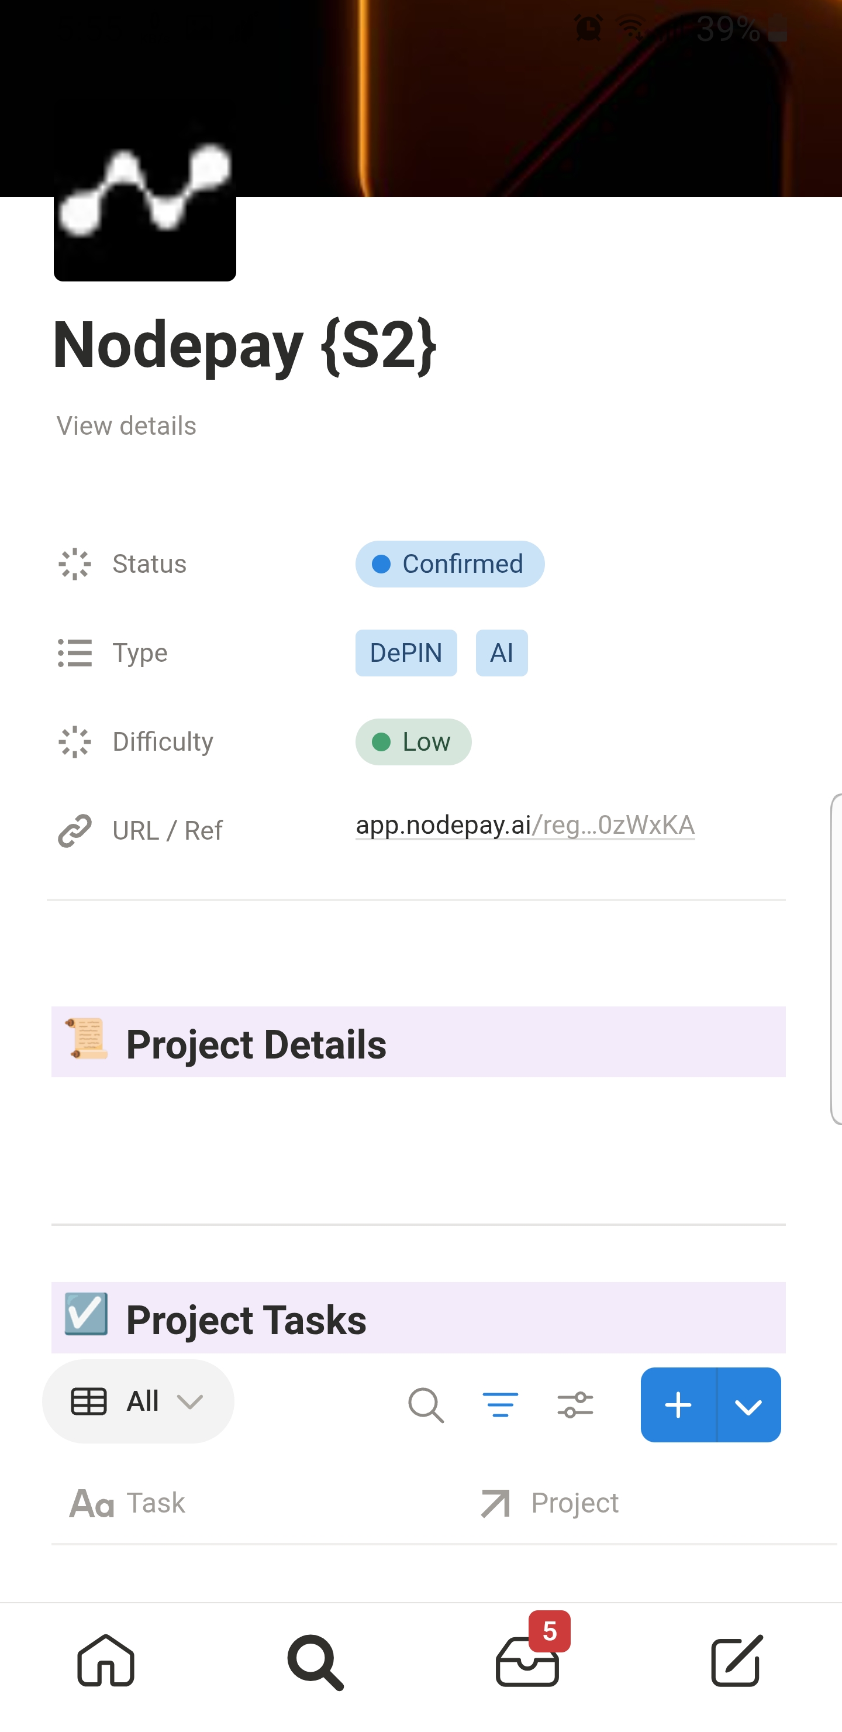The image size is (842, 1732).
Task: Open the filter options icon
Action: [x=501, y=1405]
